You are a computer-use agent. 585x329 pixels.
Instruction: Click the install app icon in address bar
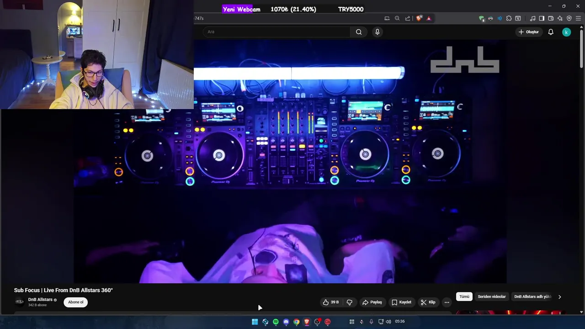(387, 18)
